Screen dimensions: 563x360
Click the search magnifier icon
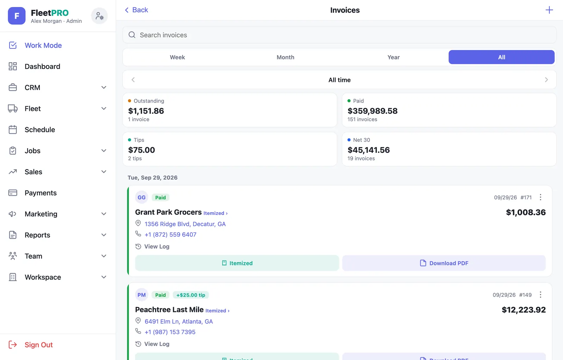coord(132,35)
